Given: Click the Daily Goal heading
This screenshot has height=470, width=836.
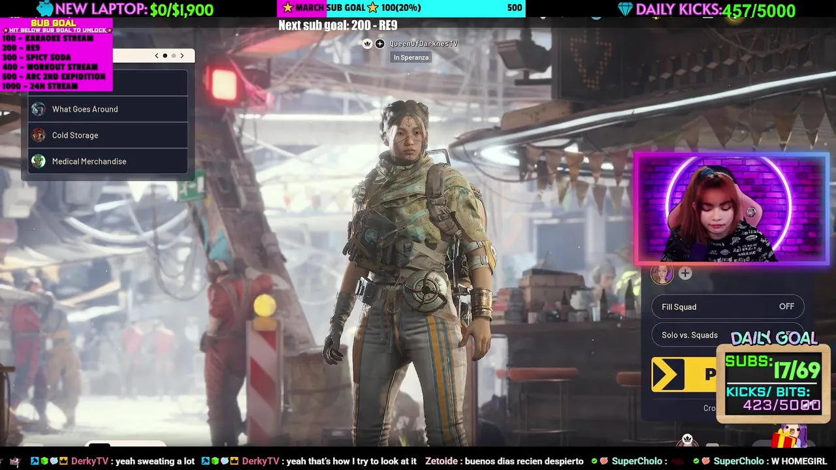Looking at the screenshot, I should (774, 338).
